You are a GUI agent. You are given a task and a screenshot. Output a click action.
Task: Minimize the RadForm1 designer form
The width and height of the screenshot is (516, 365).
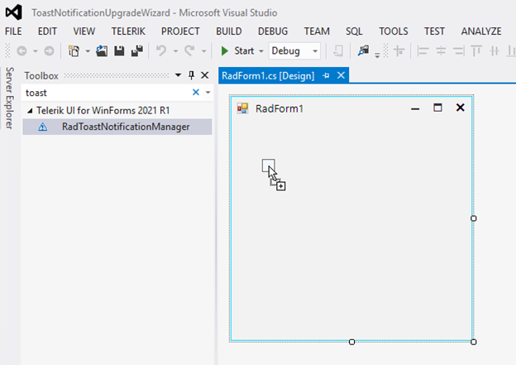click(x=415, y=108)
